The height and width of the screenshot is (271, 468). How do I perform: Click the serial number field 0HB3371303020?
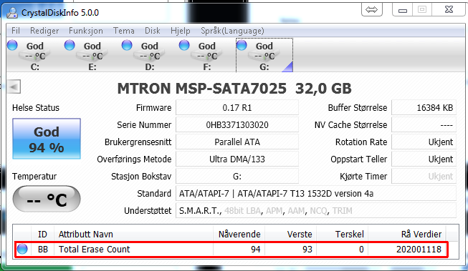click(237, 125)
